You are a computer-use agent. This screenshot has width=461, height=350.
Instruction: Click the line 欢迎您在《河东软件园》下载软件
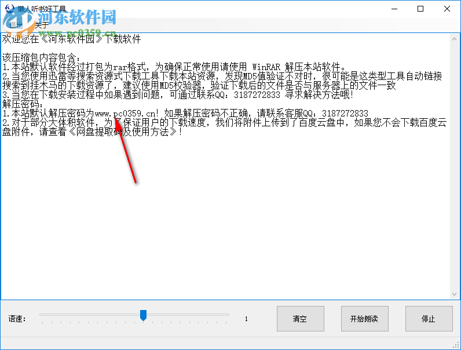pos(71,39)
